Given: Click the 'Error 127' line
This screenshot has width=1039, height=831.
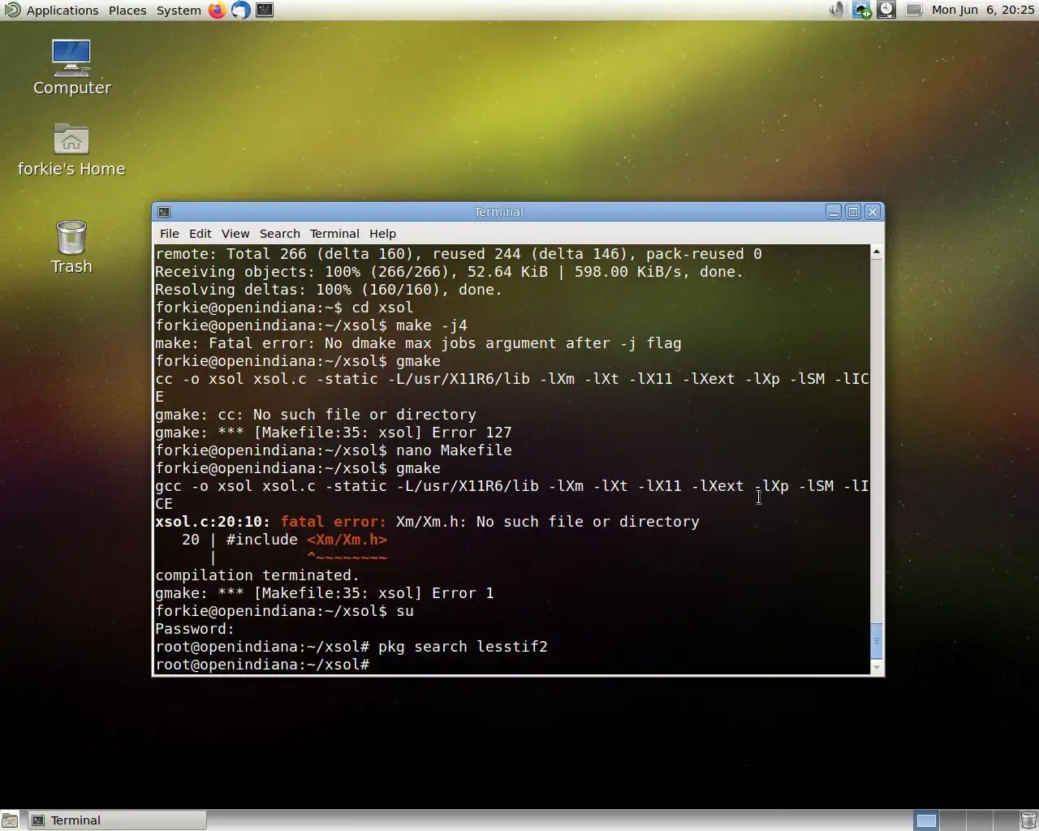Looking at the screenshot, I should tap(334, 433).
